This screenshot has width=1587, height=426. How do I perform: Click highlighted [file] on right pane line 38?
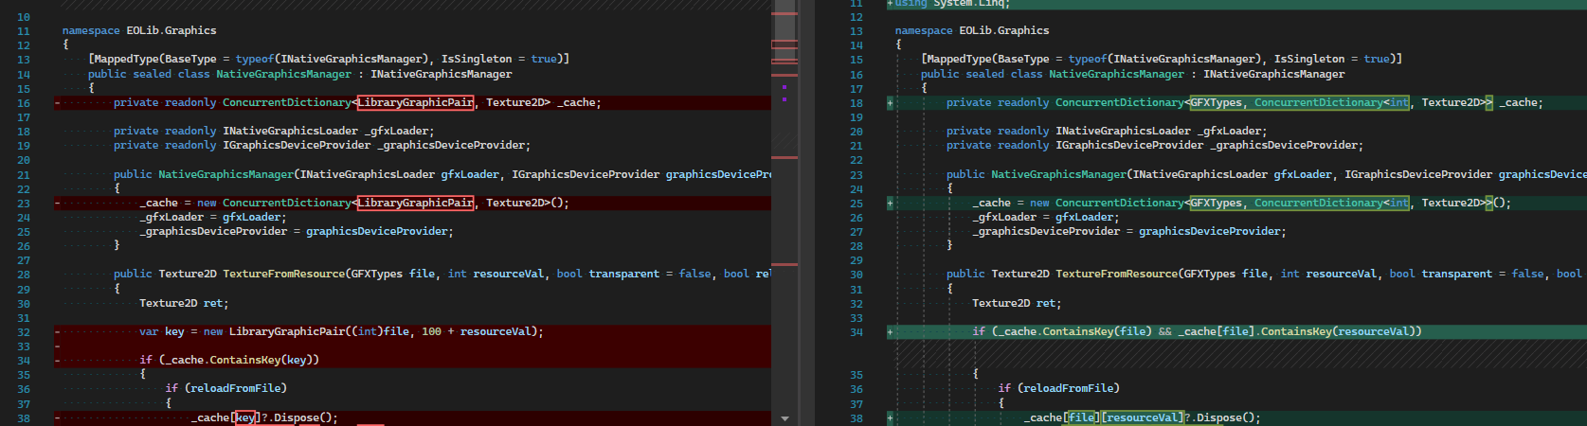1081,417
